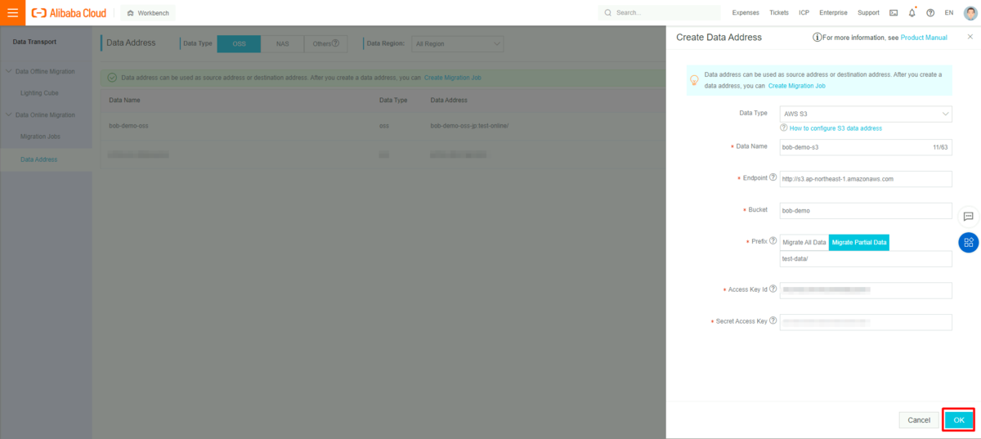Click the Data Name input field
Viewport: 981px width, 439px height.
point(866,147)
